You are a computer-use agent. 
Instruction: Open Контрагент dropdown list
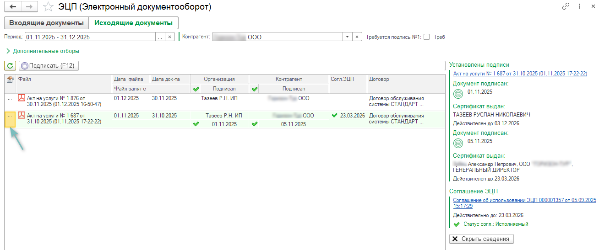pos(347,37)
